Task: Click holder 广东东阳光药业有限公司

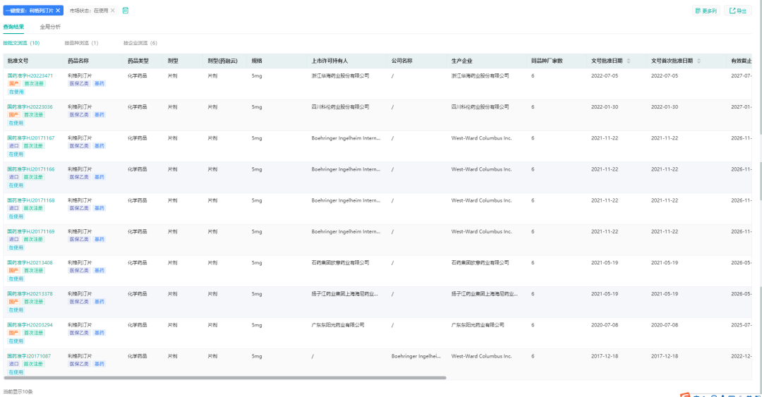Action: click(x=338, y=324)
